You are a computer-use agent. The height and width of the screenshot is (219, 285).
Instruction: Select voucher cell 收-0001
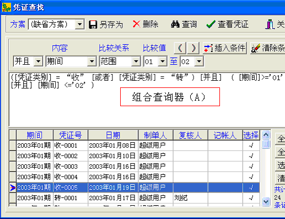(71, 145)
